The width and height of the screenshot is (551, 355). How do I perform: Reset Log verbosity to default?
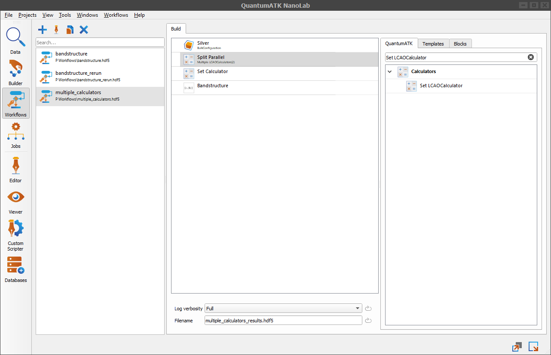(x=368, y=309)
